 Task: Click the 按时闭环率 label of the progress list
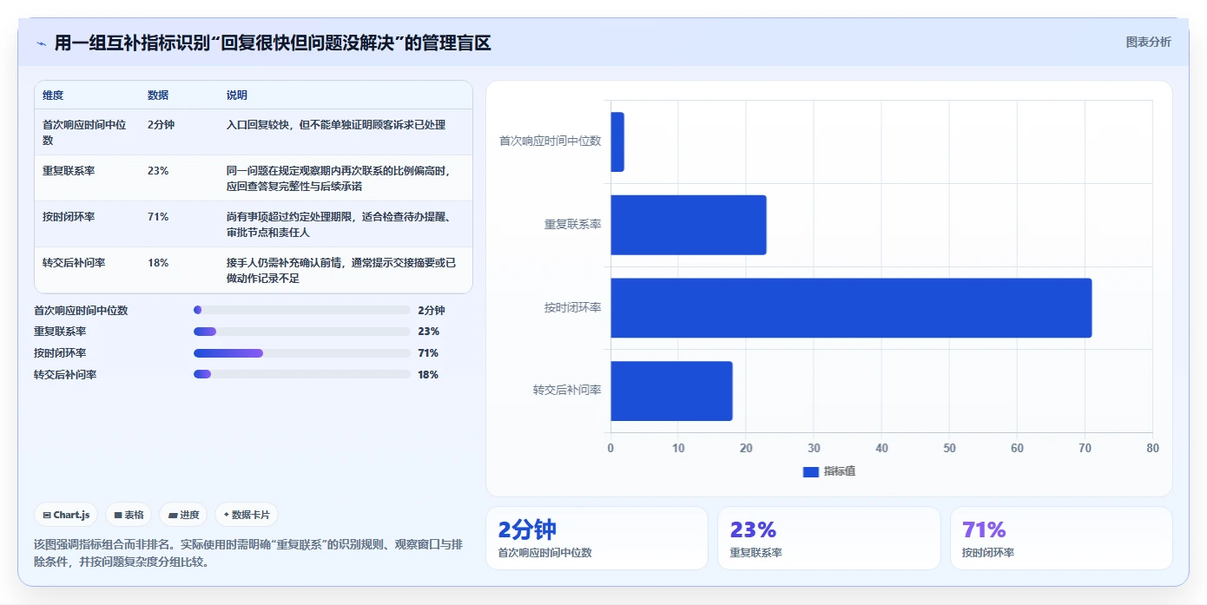(60, 353)
